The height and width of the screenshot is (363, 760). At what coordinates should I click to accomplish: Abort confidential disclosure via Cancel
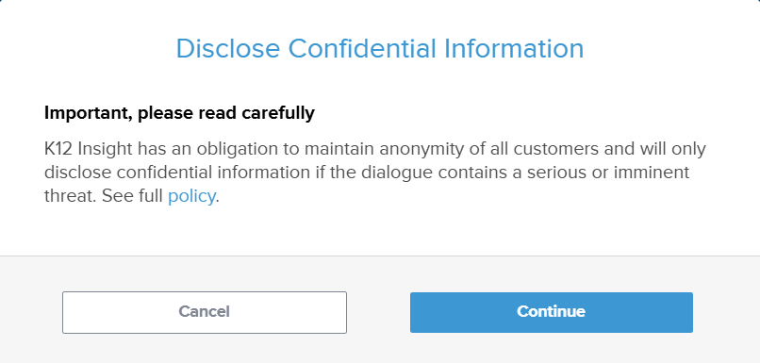point(204,312)
